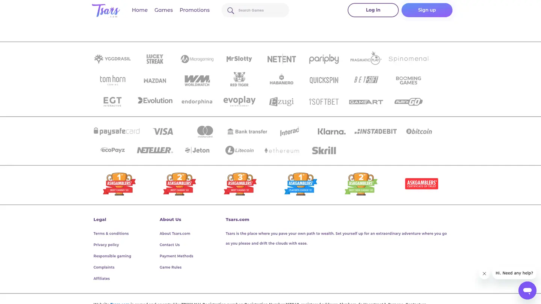Open Responsible gaming link
Viewport: 541px width, 304px height.
click(x=112, y=256)
